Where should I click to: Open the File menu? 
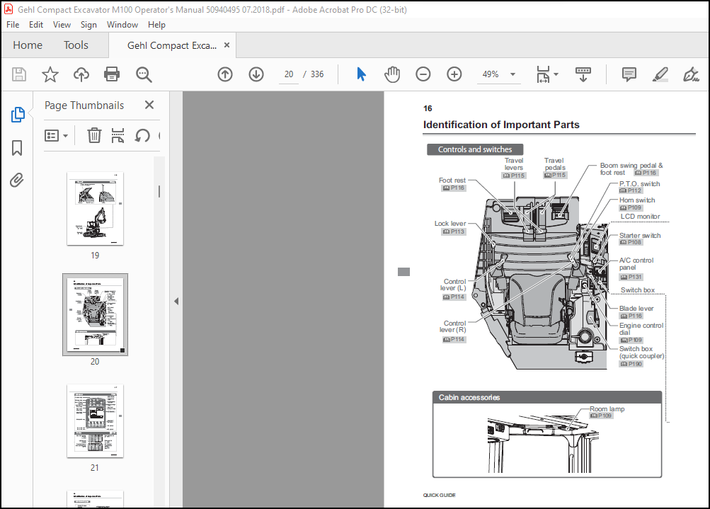[x=13, y=25]
